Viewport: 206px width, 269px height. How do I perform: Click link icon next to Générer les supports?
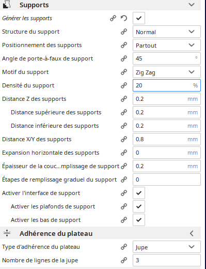[113, 18]
